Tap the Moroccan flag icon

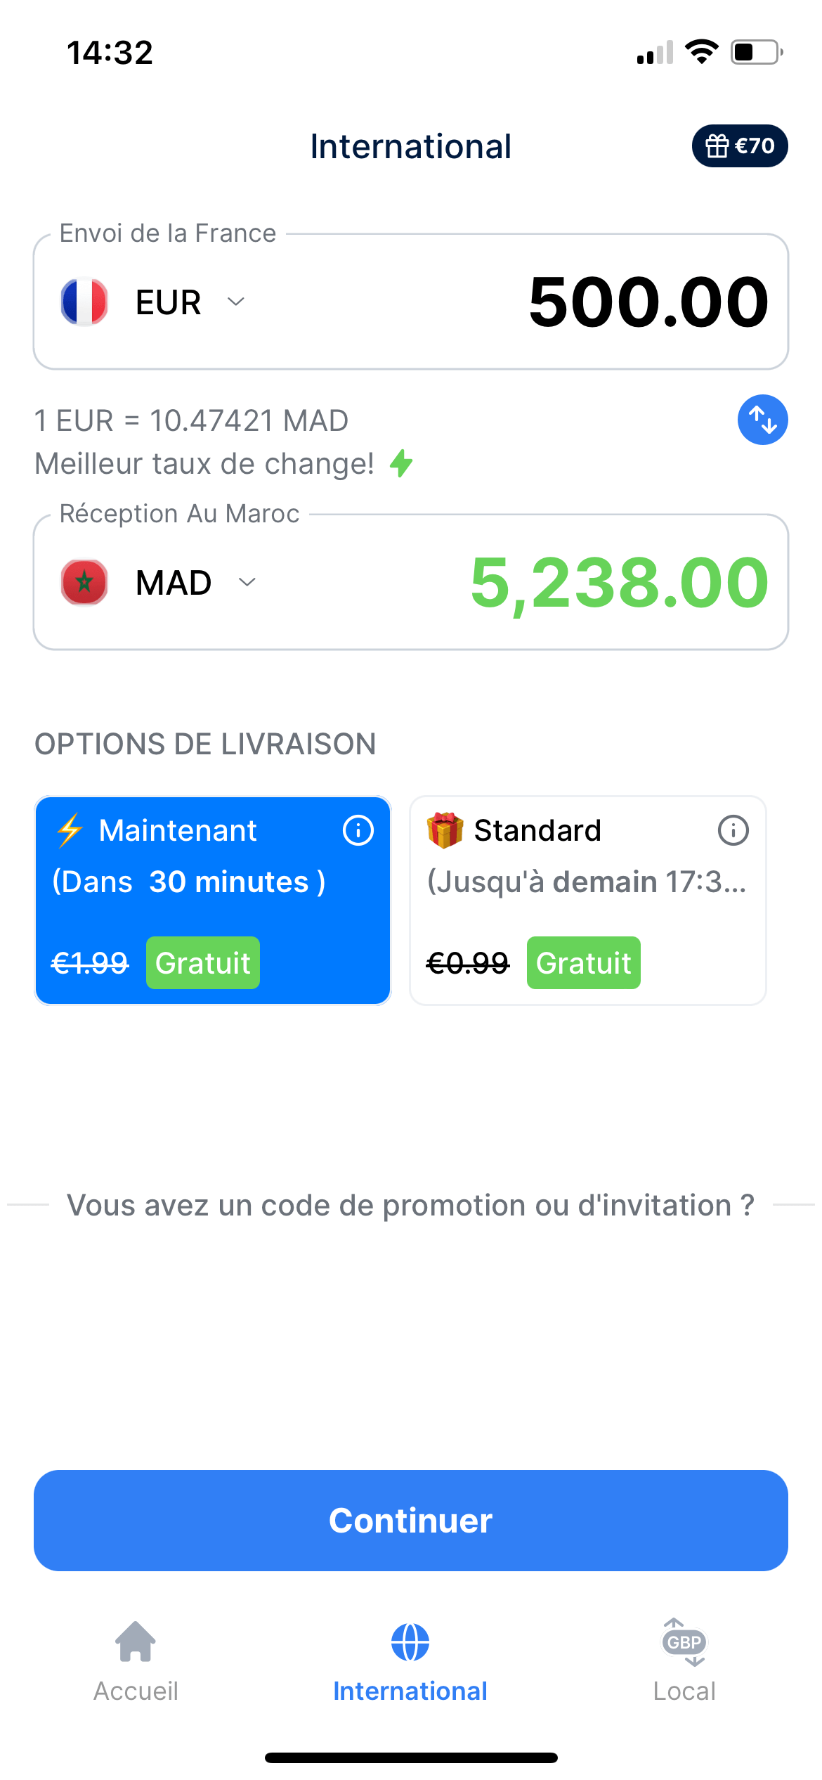click(84, 582)
